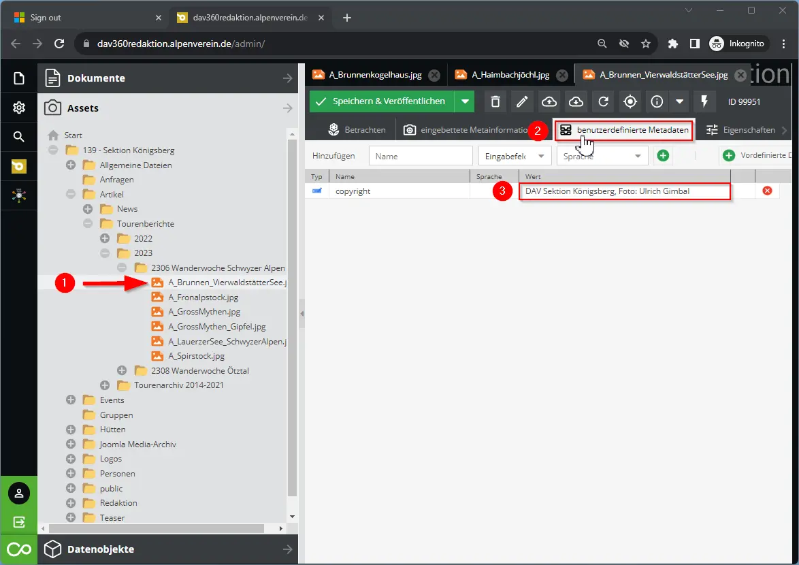This screenshot has width=799, height=565.
Task: Open the A_Haimbachjöchl.jpg tab
Action: (510, 75)
